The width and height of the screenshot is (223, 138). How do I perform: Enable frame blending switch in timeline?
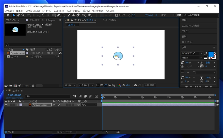coord(85,96)
